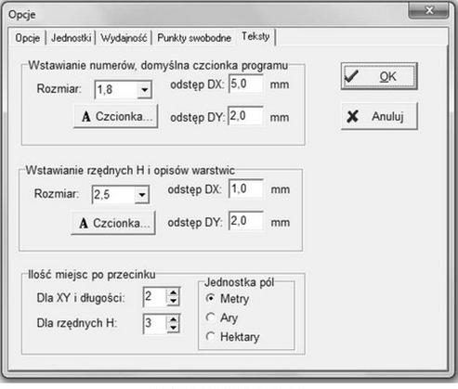Expand the Rozmiar 1,8 dropdown
This screenshot has height=389, width=458.
click(x=144, y=90)
